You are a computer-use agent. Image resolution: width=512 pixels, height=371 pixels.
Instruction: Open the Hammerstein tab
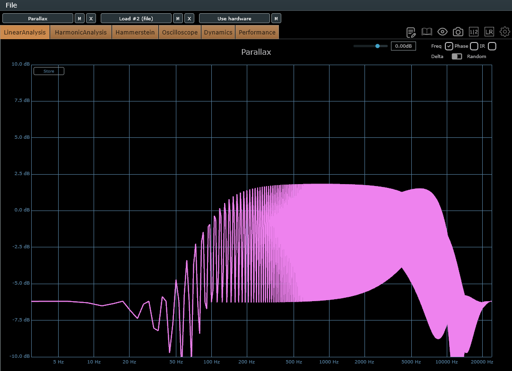[x=135, y=32]
